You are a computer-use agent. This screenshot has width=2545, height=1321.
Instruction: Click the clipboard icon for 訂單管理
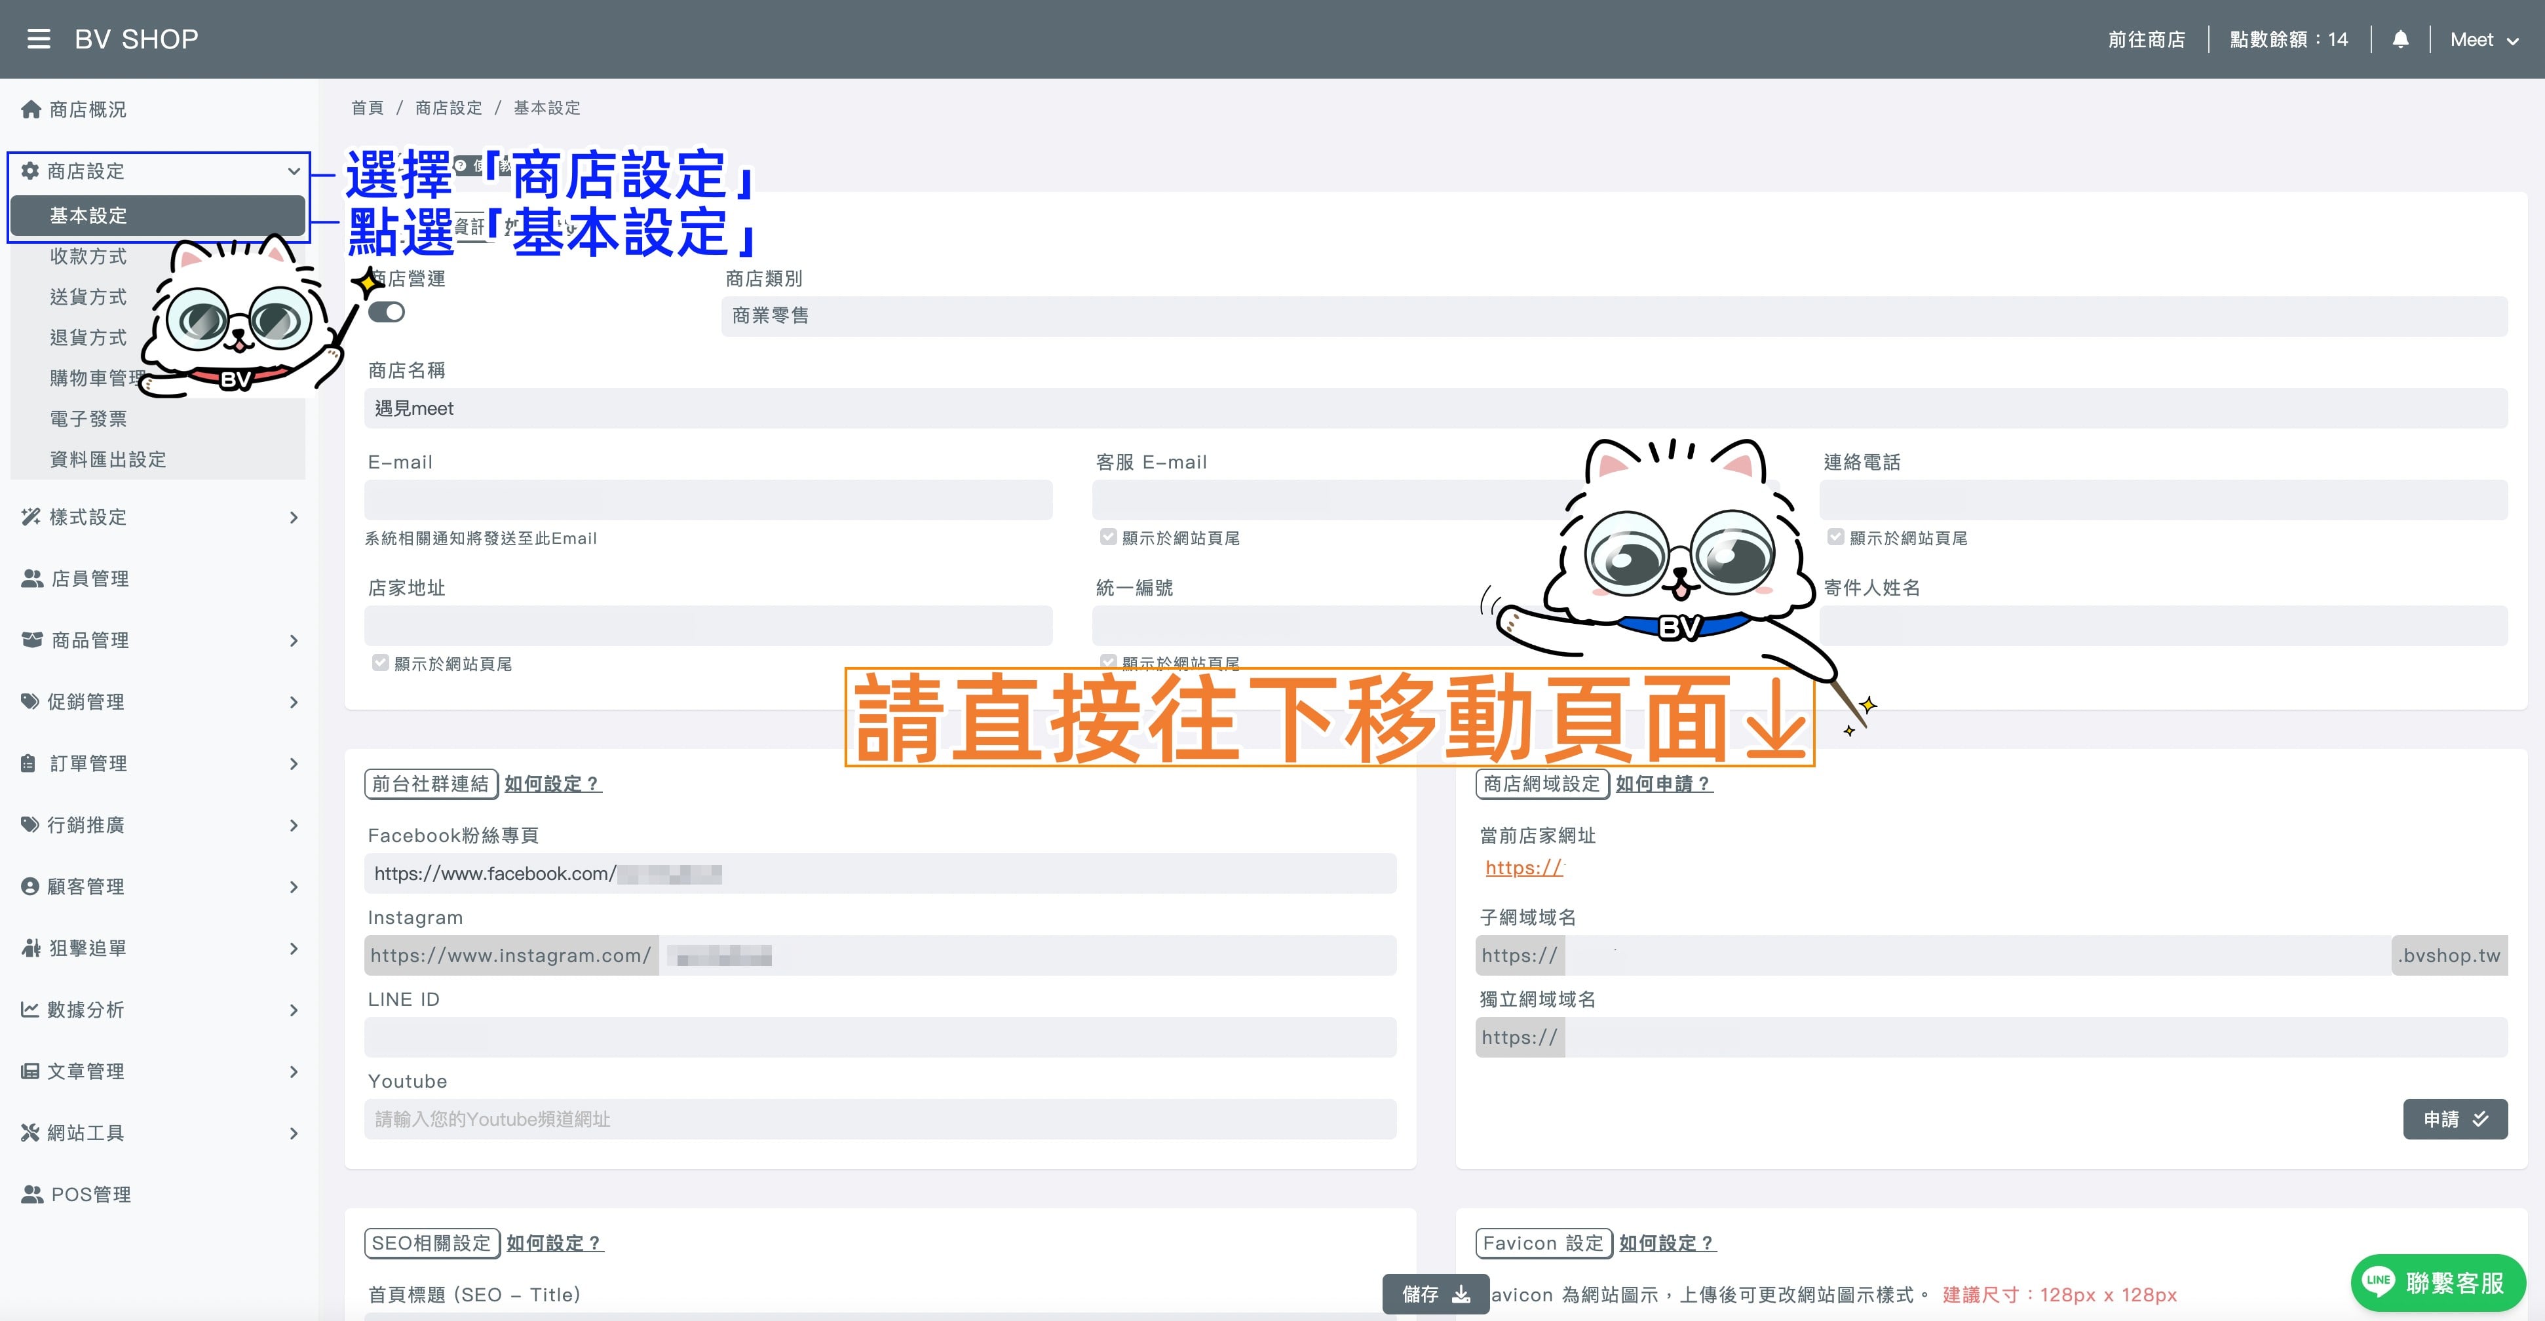(x=29, y=764)
